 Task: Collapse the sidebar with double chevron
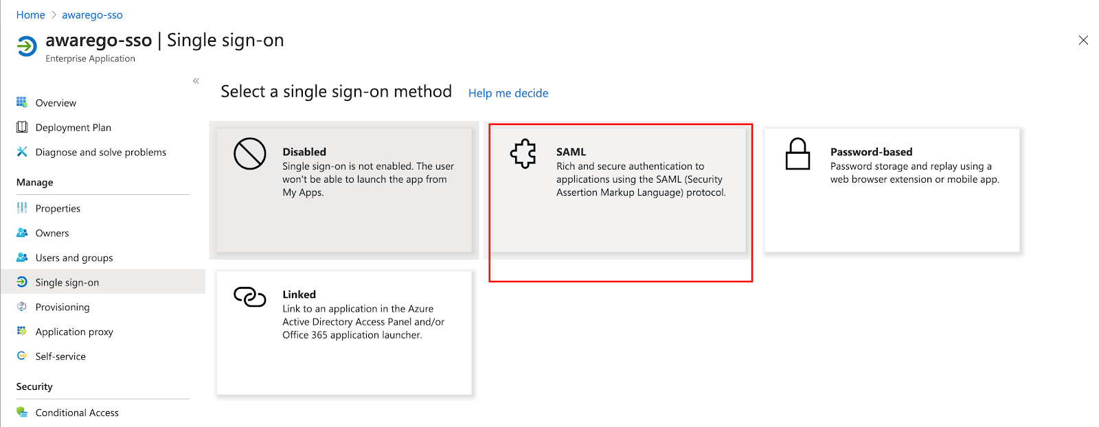(196, 81)
